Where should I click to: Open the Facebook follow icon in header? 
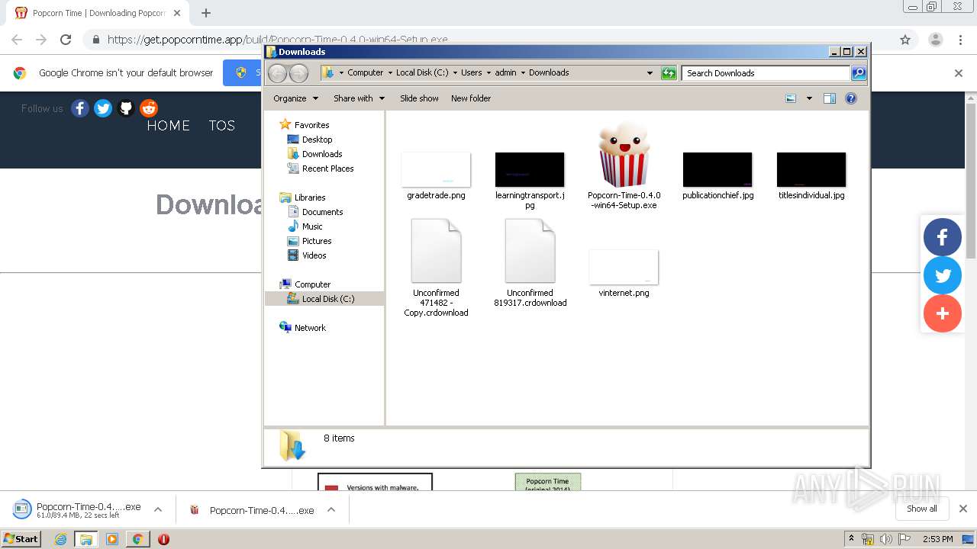pos(80,108)
